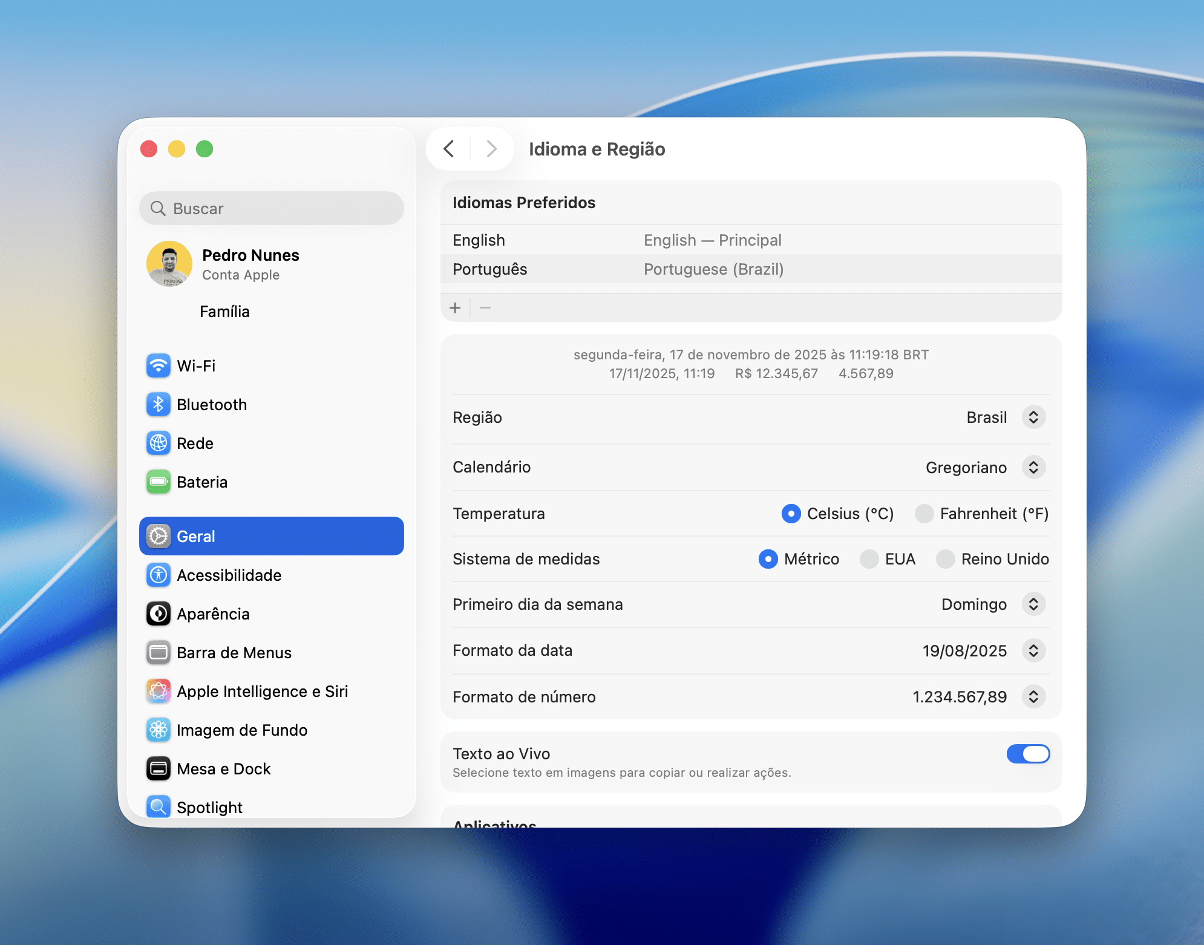
Task: Expand the Formato de número dropdown
Action: click(x=1033, y=697)
